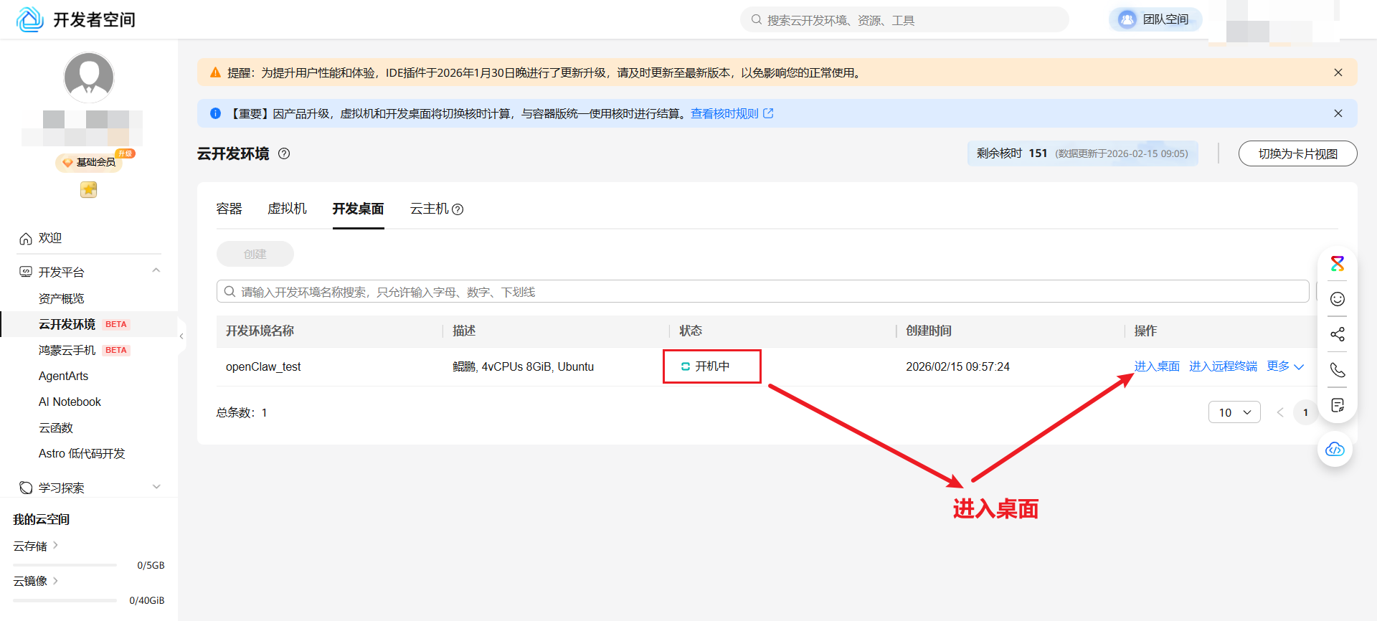This screenshot has height=621, width=1377.
Task: Click 切换为卡片视图 button
Action: point(1297,153)
